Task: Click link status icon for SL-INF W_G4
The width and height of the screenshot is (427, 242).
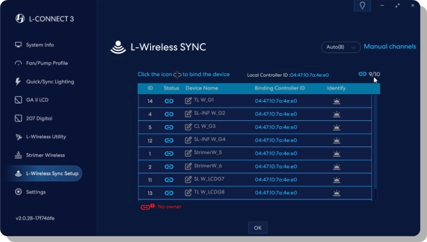Action: (x=169, y=140)
